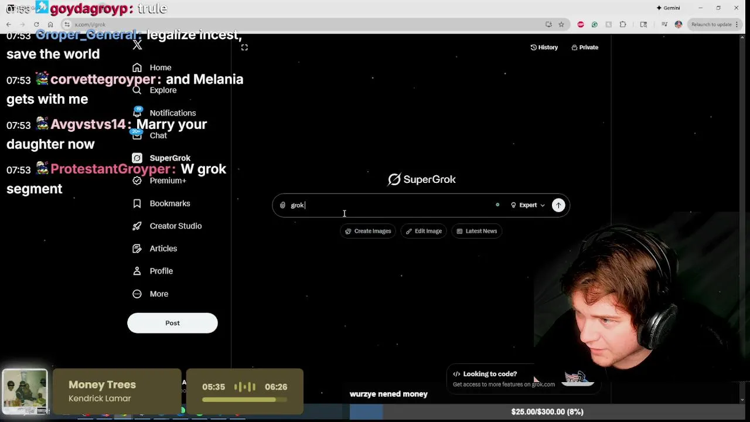This screenshot has height=422, width=750.
Task: Click the install app icon in address bar
Action: point(548,25)
